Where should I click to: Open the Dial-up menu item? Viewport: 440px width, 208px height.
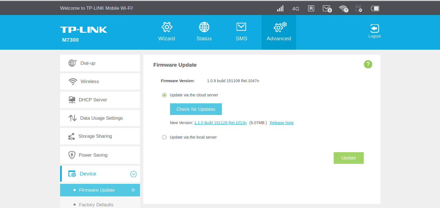[x=100, y=63]
